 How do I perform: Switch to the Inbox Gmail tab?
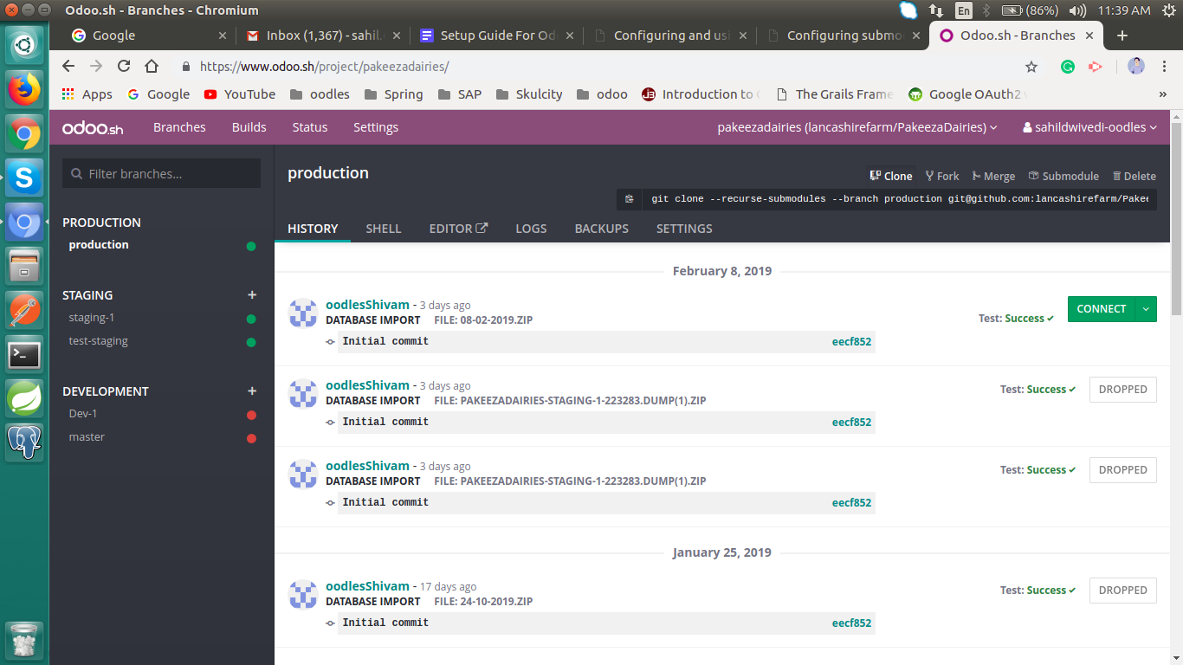(x=324, y=36)
